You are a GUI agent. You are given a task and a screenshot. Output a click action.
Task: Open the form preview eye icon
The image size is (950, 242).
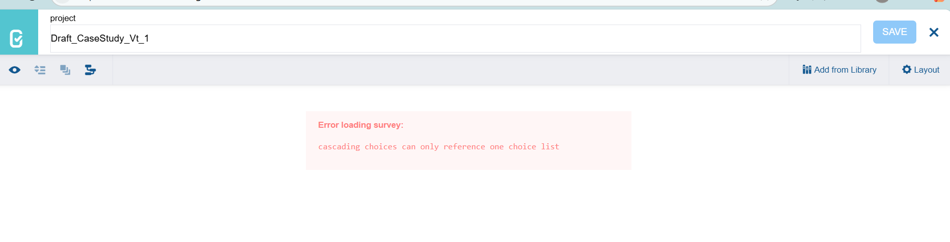click(15, 70)
